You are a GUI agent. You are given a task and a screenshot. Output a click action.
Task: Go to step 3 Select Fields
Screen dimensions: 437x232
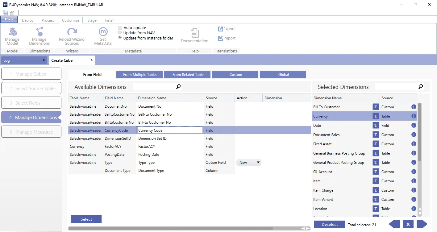[x=31, y=103]
